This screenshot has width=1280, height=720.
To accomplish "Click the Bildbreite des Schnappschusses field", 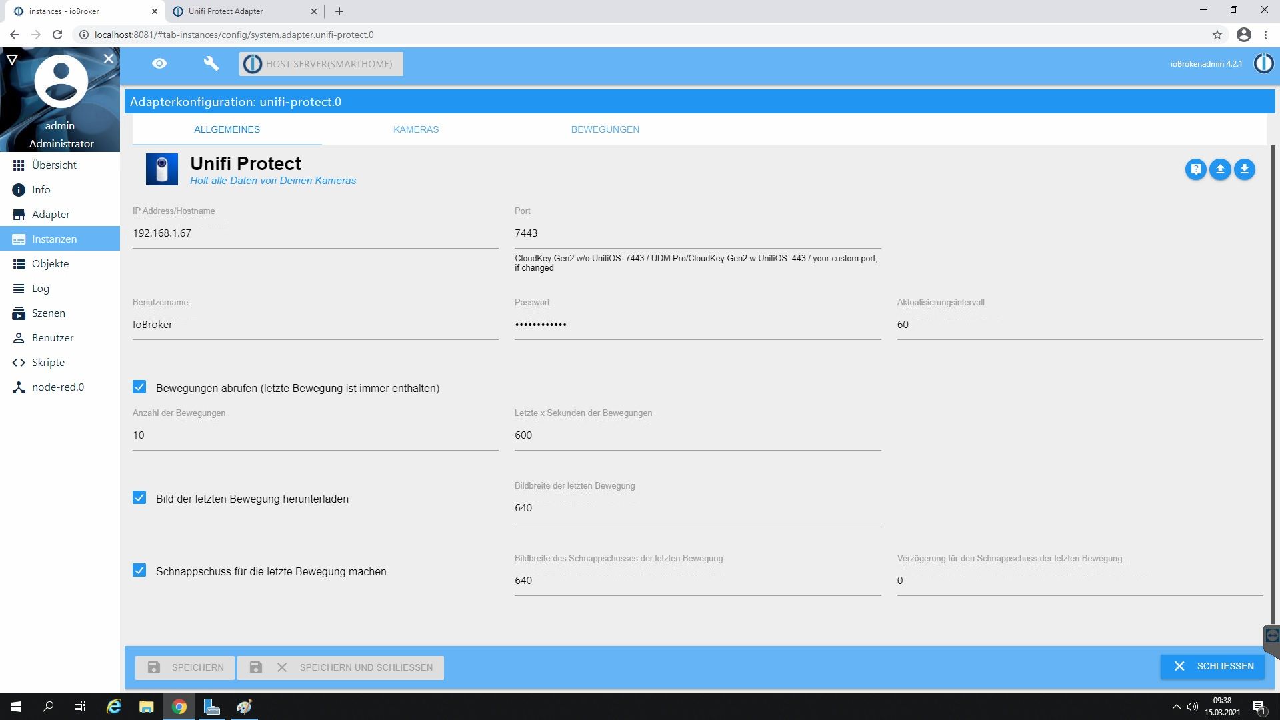I will 697,581.
